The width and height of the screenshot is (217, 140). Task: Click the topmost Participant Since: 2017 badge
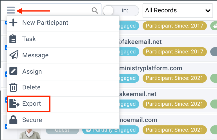coord(174,26)
